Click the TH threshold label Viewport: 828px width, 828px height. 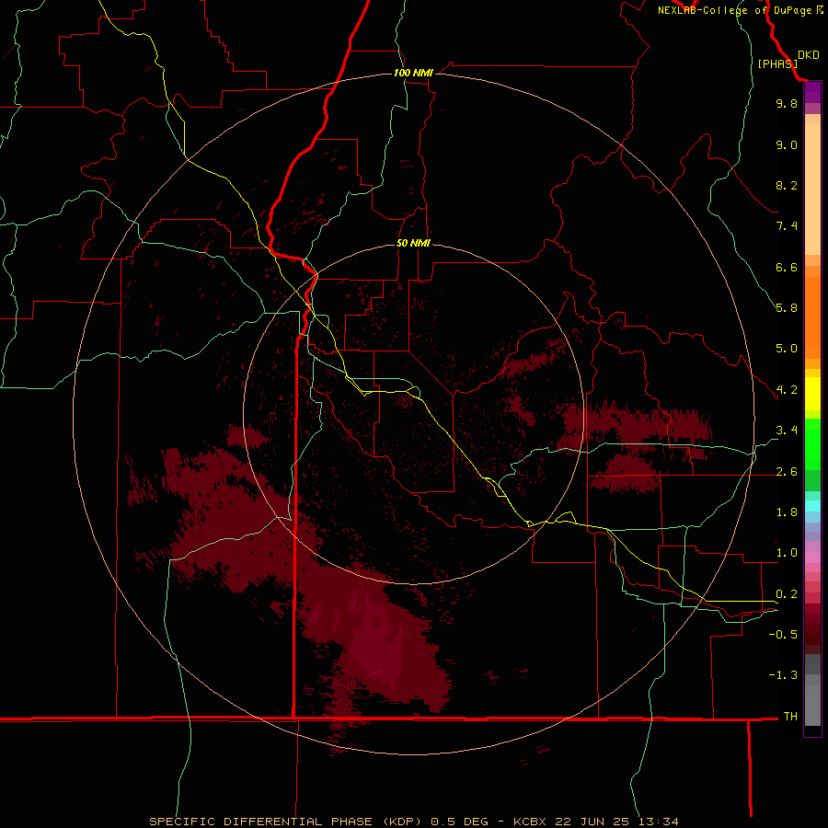pos(790,717)
